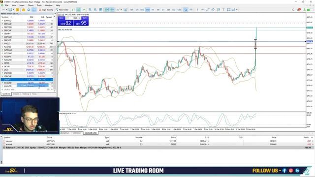Image resolution: width=315 pixels, height=177 pixels.
Task: Toggle chart shift icon
Action: click(x=112, y=10)
